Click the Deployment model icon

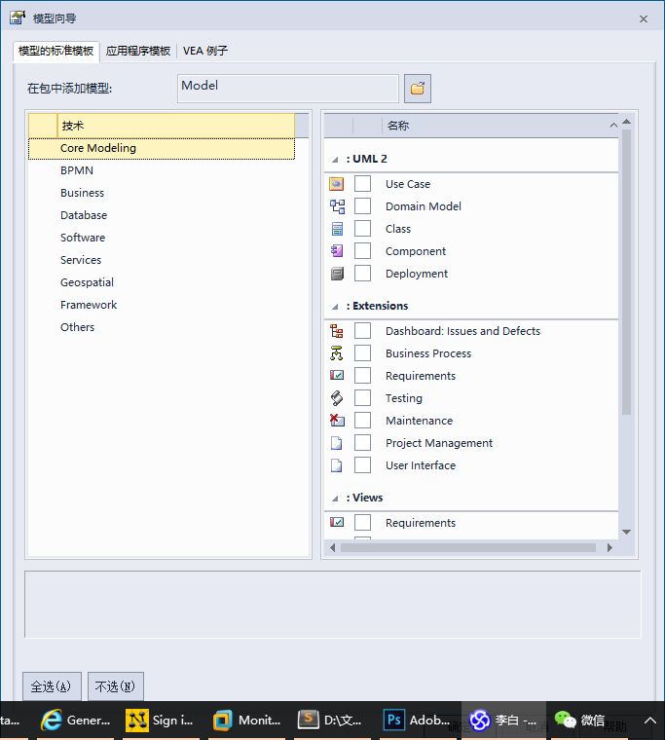point(337,274)
